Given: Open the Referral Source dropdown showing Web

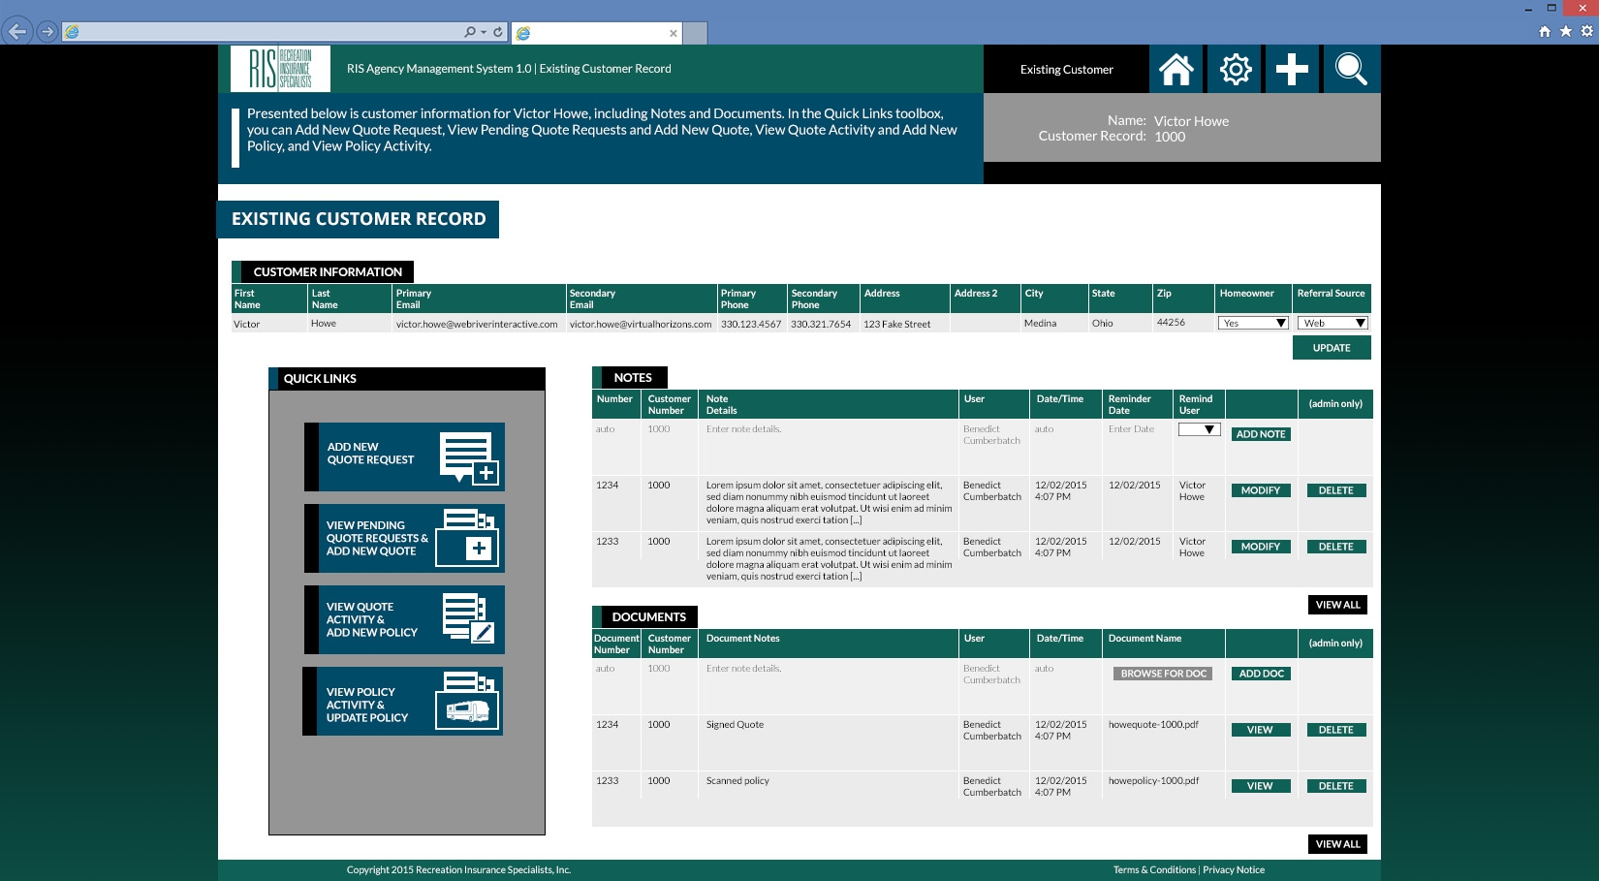Looking at the screenshot, I should pos(1332,323).
